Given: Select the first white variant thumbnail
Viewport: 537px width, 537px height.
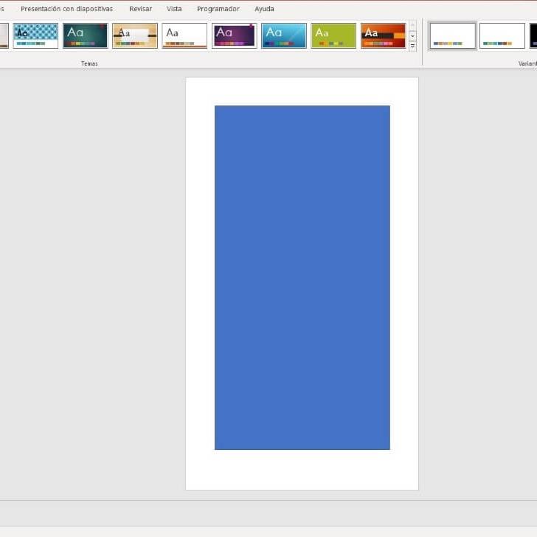Looking at the screenshot, I should coord(452,35).
